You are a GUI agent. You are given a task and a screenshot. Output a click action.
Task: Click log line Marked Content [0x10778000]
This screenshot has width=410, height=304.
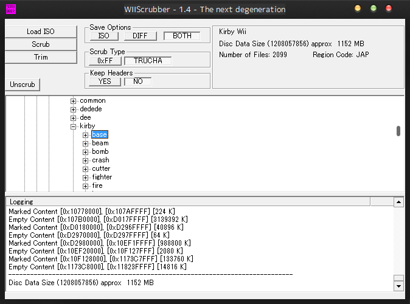(x=92, y=212)
